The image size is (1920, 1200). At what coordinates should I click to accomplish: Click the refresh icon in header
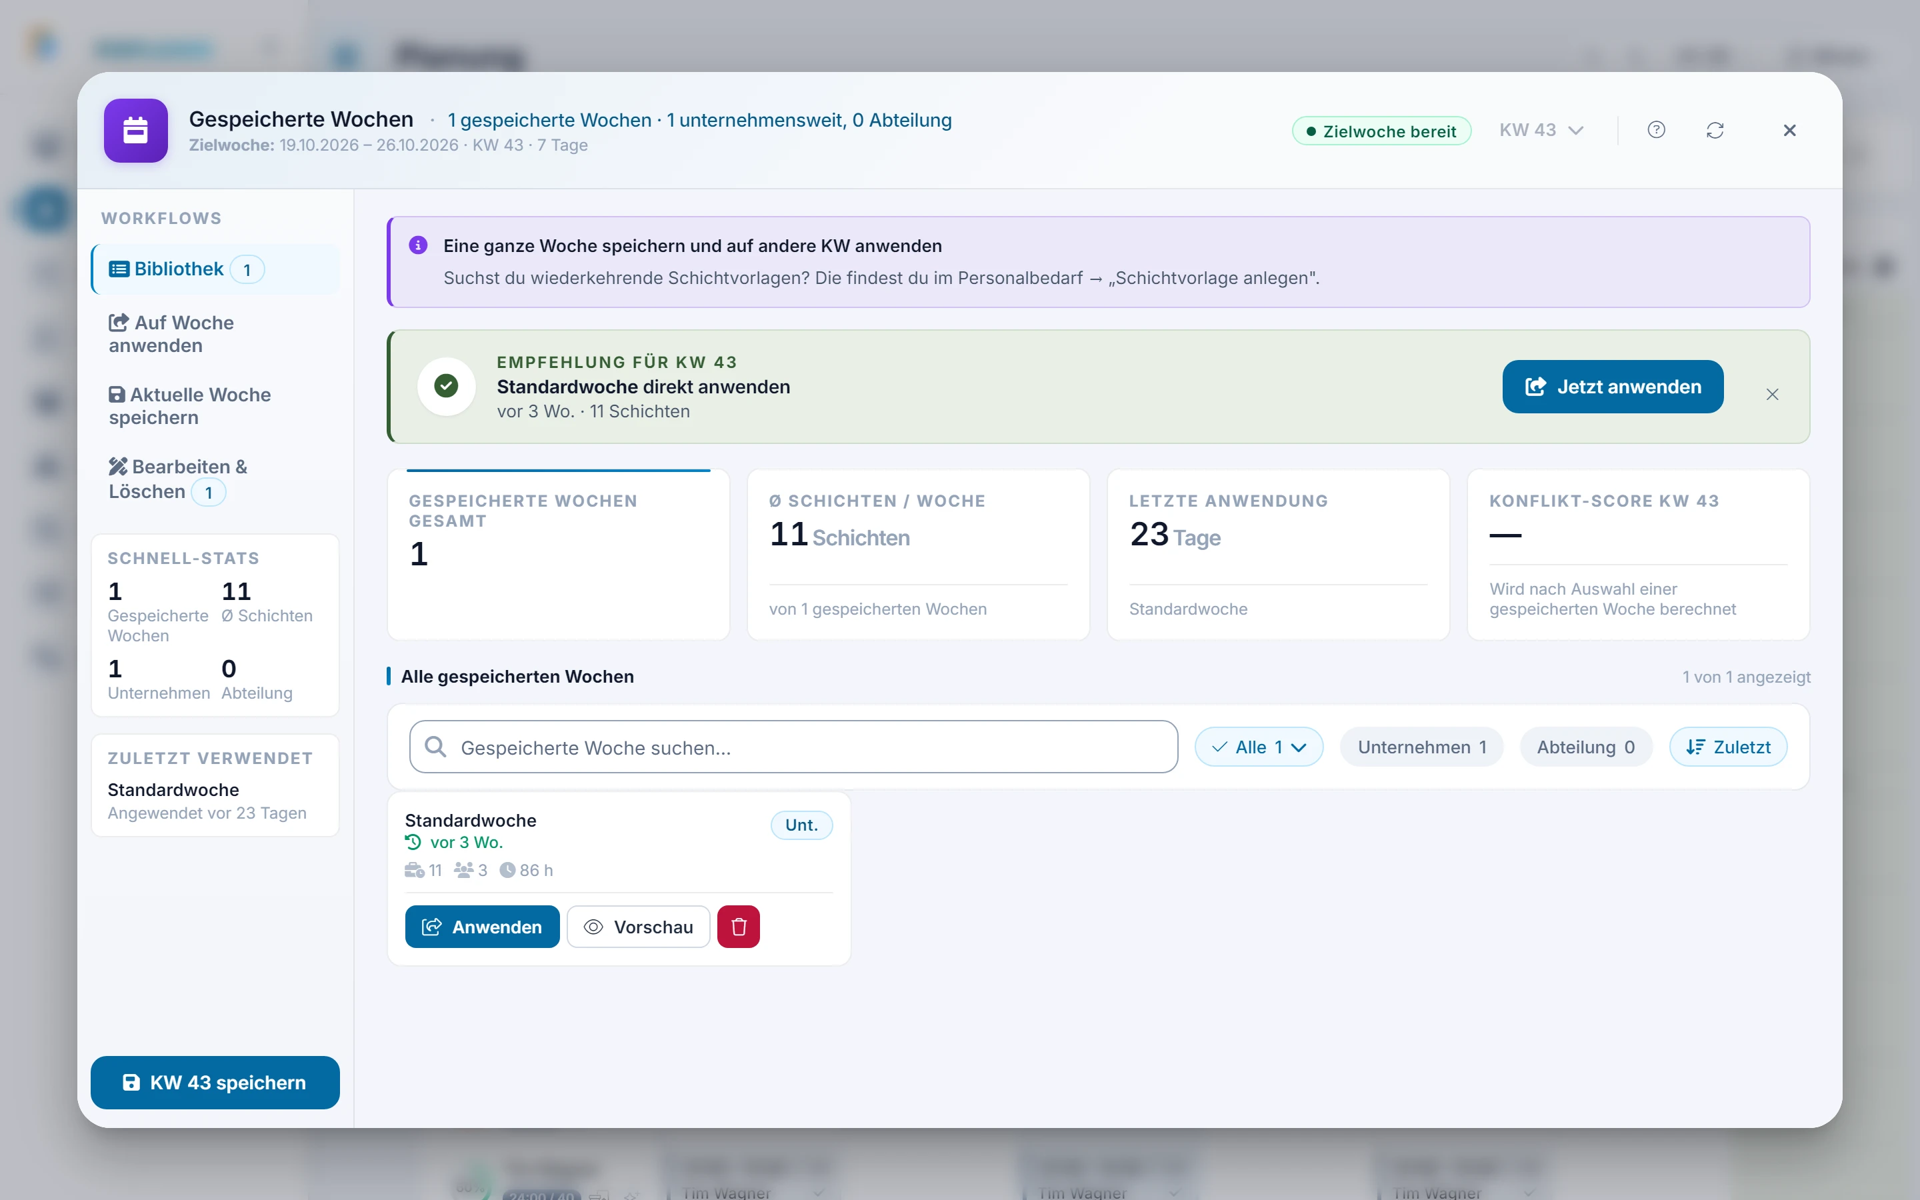tap(1715, 130)
